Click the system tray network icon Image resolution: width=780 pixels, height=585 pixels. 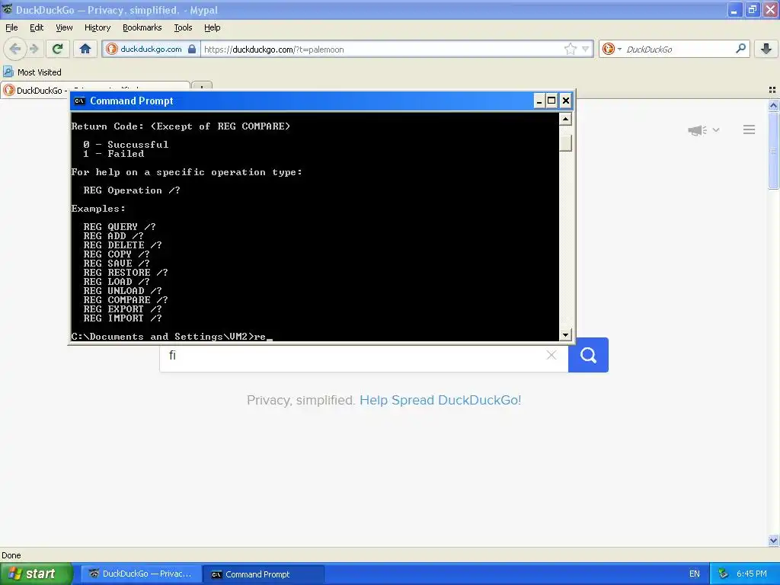(x=723, y=574)
